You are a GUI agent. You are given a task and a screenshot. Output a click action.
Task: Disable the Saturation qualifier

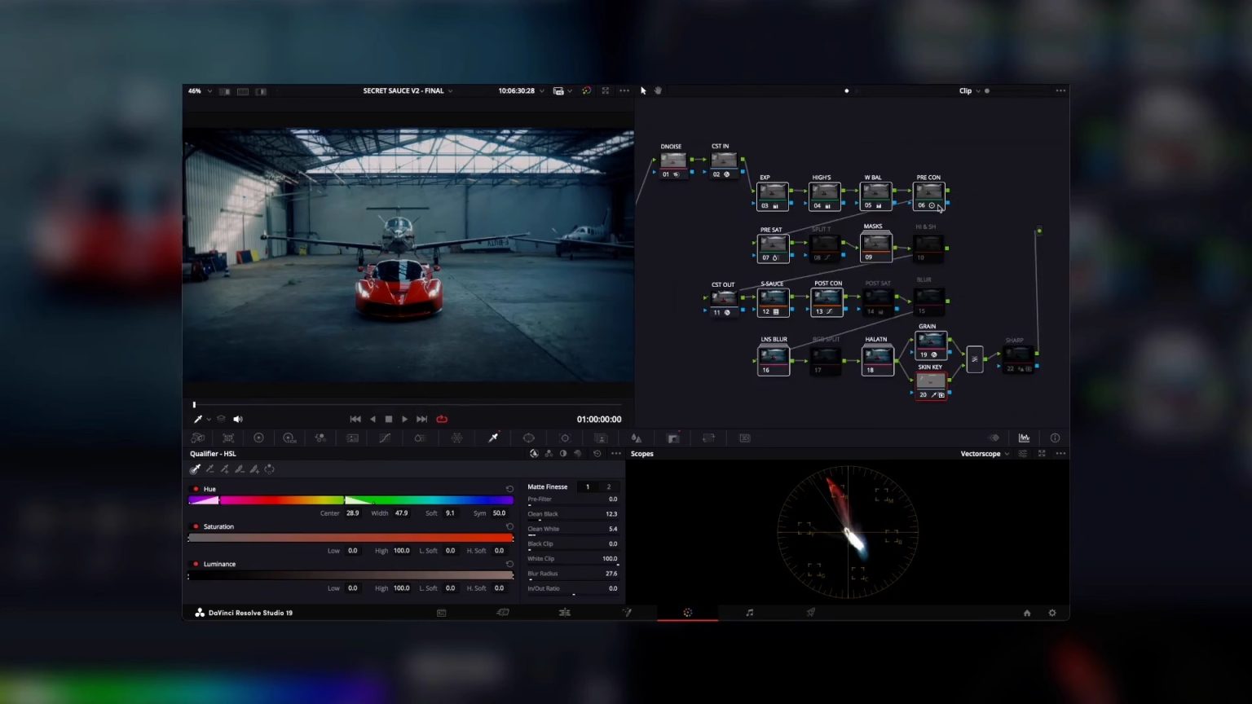point(196,526)
